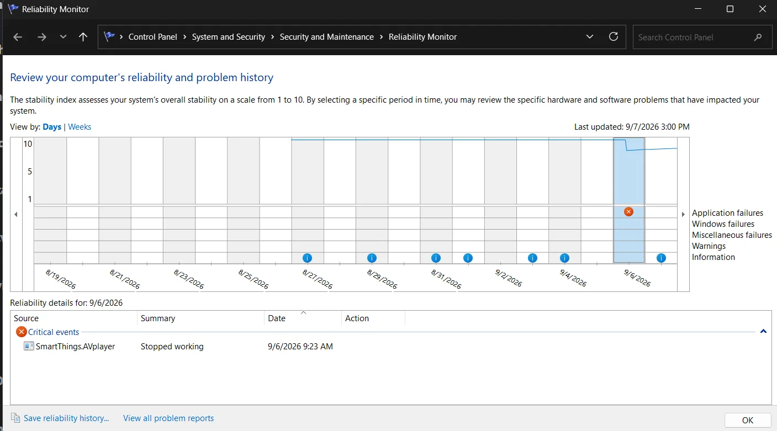Click the information icon for 9/1

[468, 258]
